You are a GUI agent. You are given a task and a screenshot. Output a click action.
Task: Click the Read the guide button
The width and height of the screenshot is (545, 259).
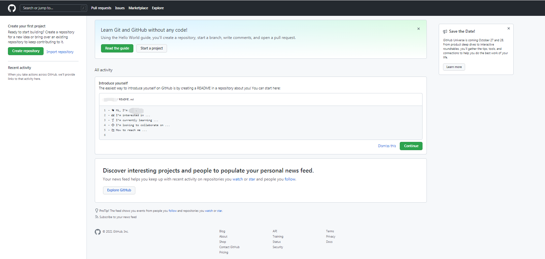(117, 48)
